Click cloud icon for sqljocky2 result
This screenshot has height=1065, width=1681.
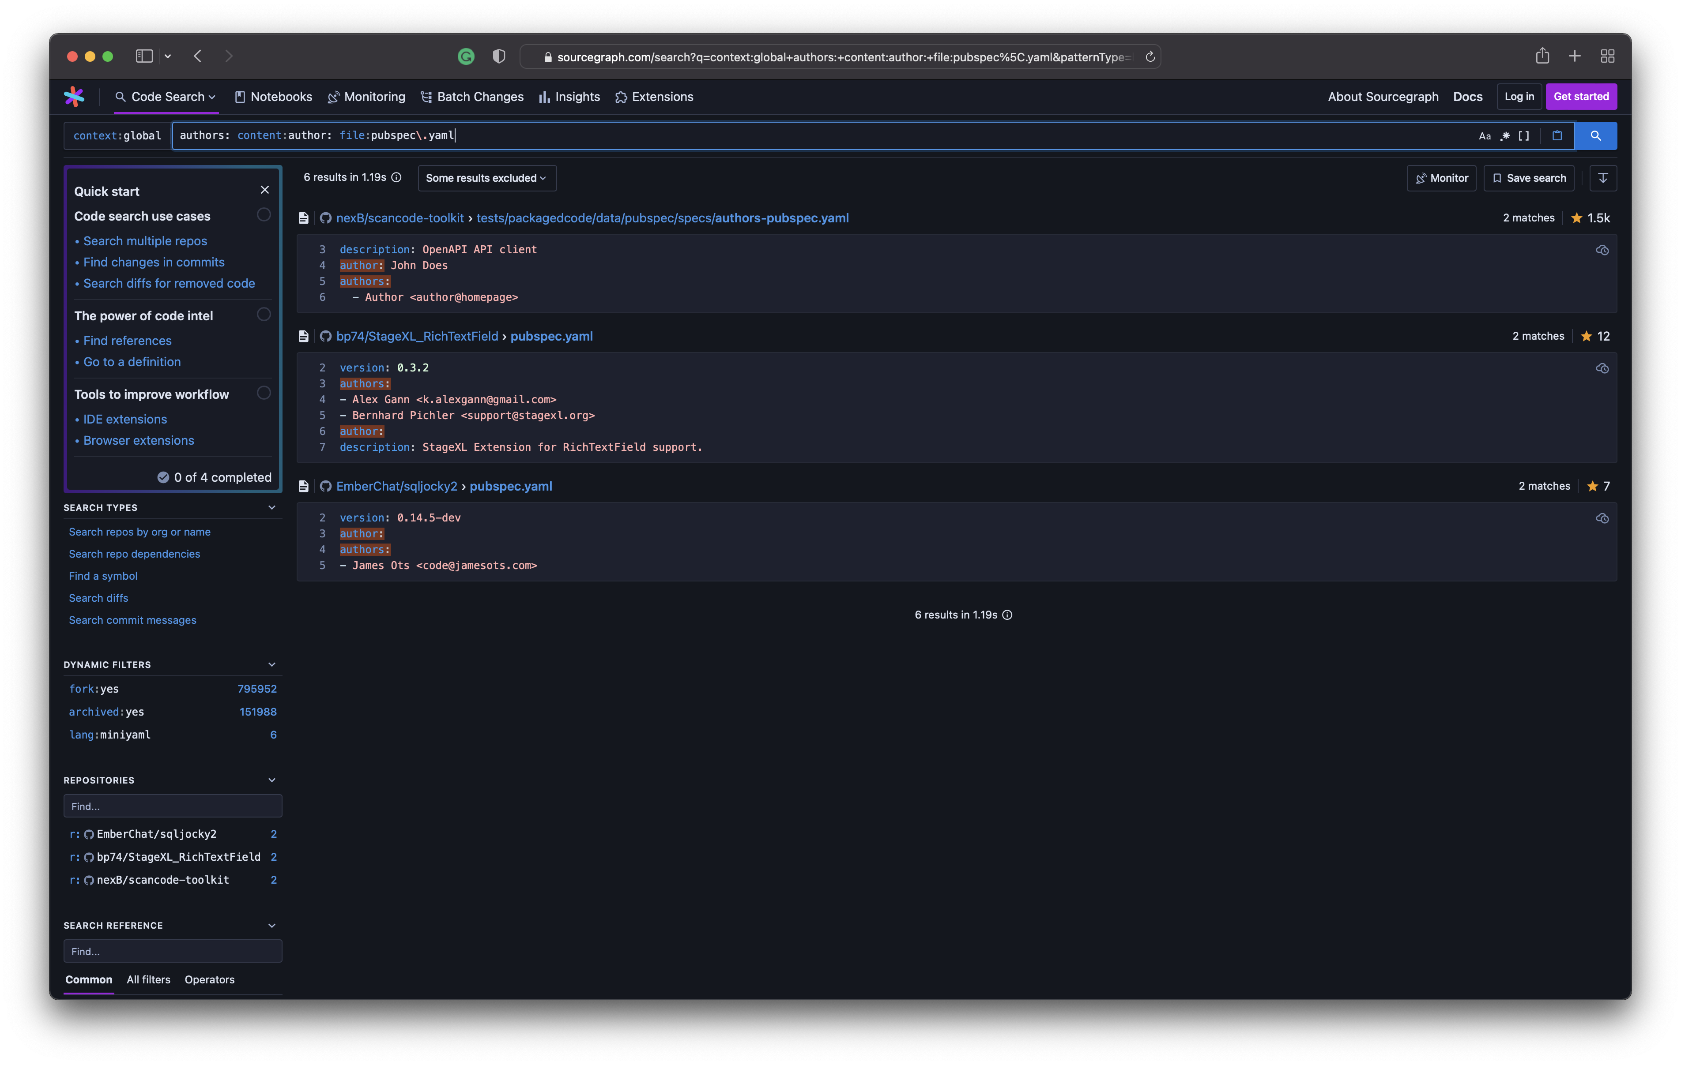(x=1602, y=518)
